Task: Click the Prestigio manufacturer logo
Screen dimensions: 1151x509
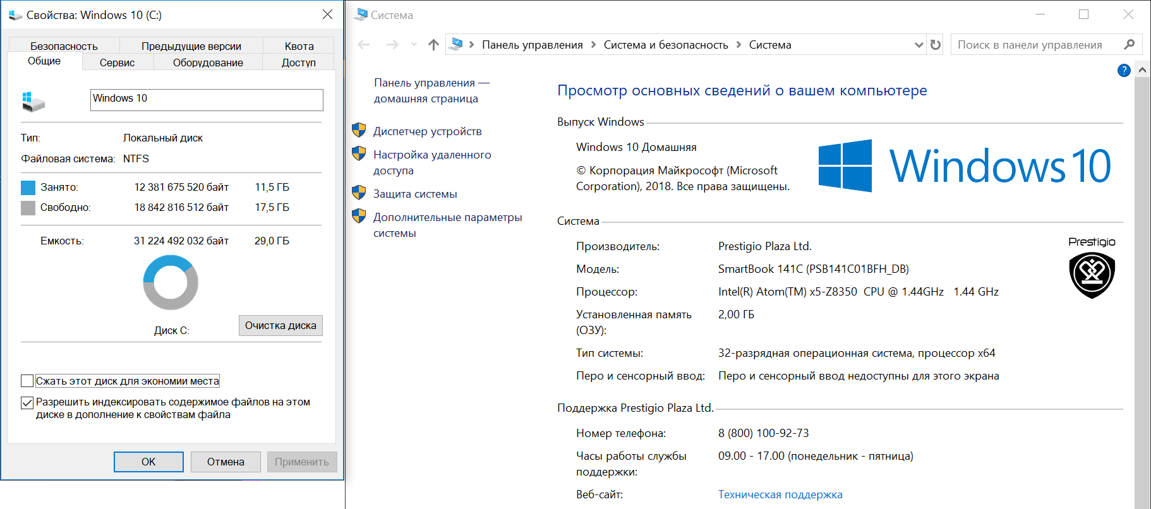Action: 1092,268
